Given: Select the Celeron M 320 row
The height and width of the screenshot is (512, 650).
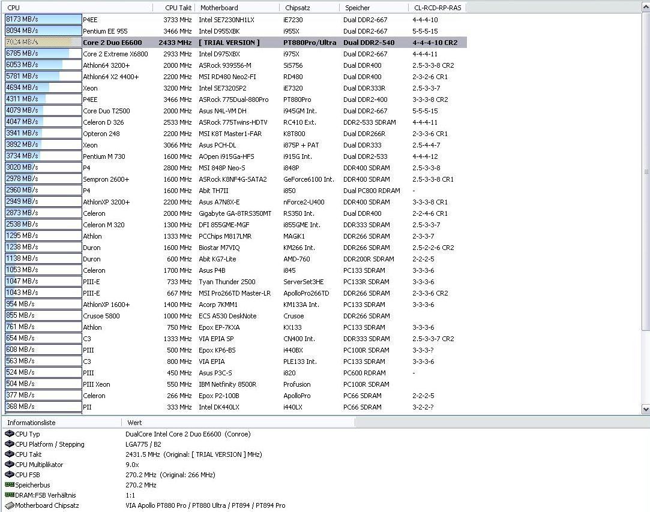Looking at the screenshot, I should point(235,224).
